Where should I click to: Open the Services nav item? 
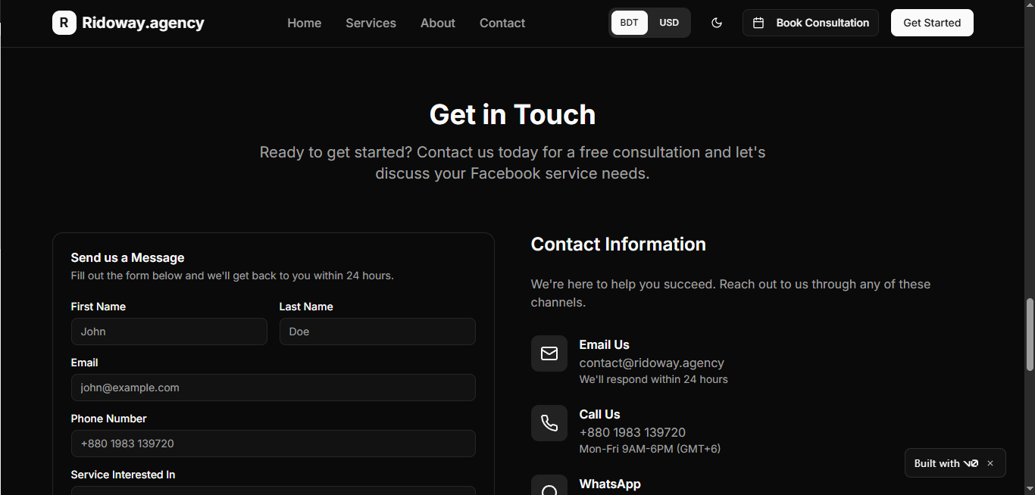(371, 23)
